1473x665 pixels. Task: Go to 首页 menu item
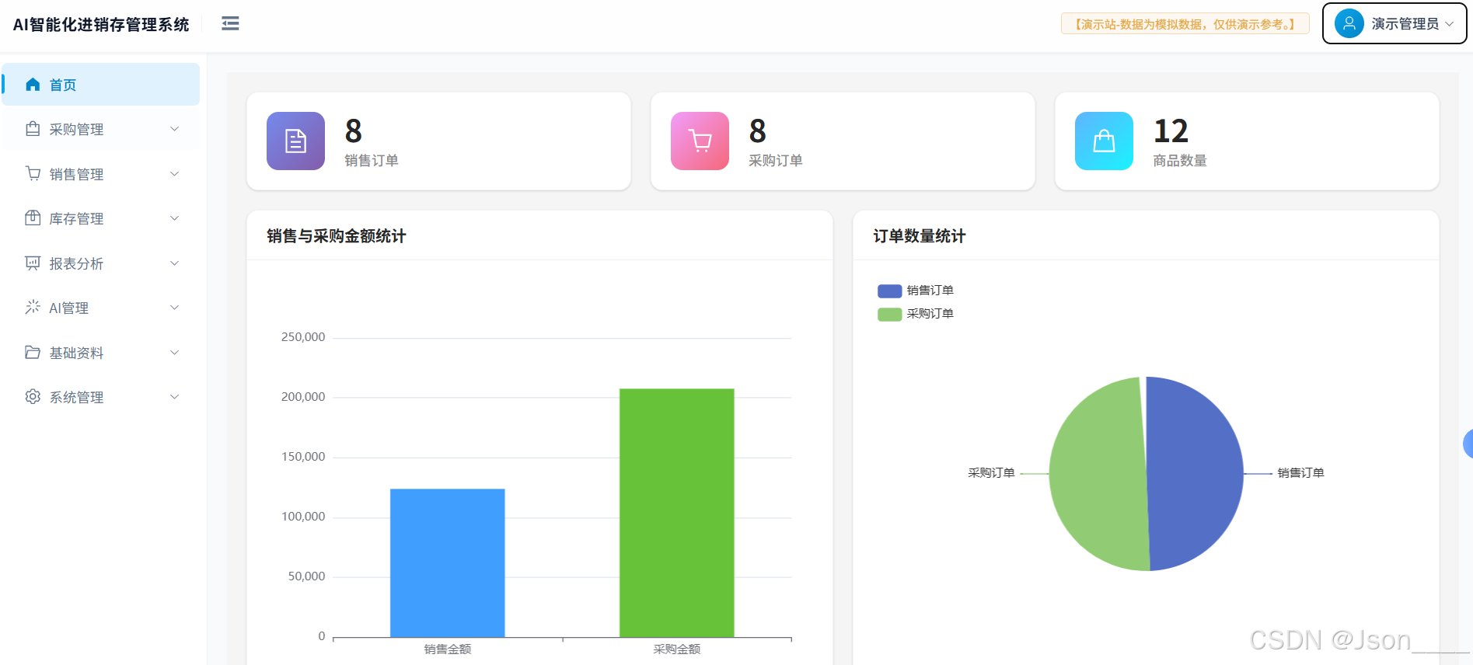click(100, 85)
